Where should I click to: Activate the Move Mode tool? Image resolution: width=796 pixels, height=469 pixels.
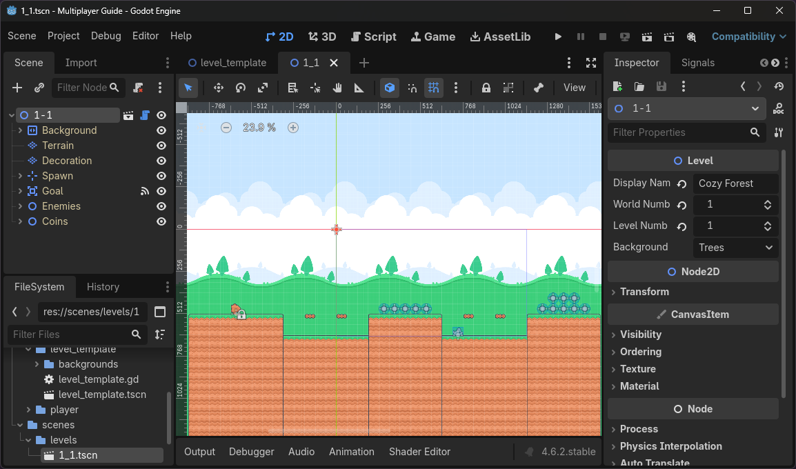coord(218,88)
